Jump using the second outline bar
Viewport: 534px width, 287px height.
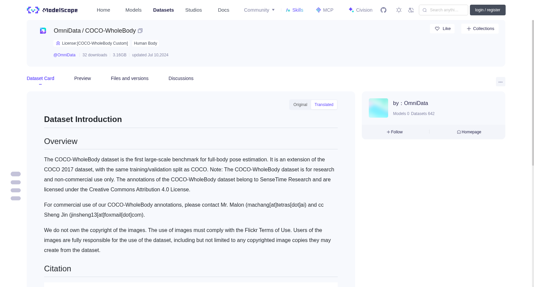pyautogui.click(x=16, y=182)
